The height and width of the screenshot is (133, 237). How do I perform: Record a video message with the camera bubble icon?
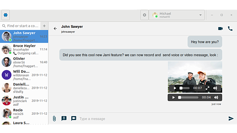point(74,118)
